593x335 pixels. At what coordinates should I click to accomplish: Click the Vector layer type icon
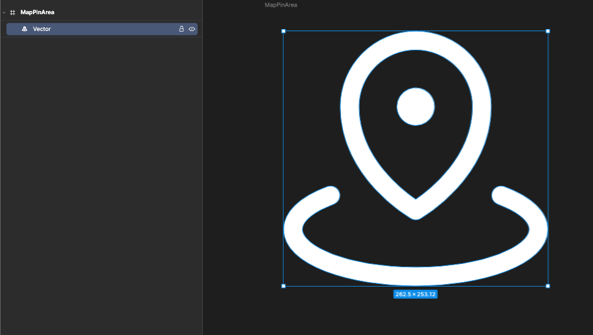click(x=25, y=29)
